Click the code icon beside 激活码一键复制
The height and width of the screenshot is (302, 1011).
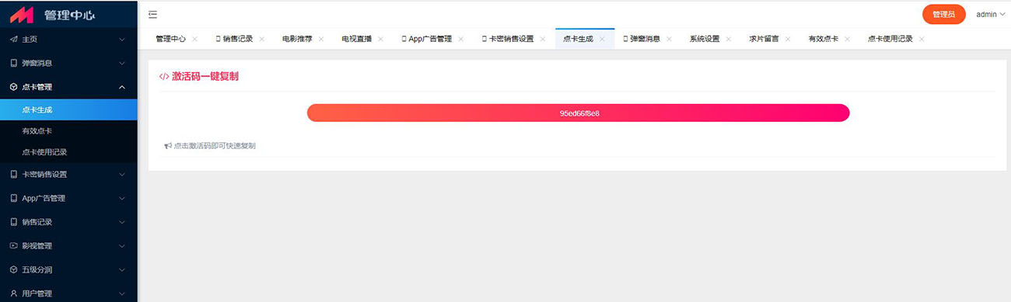164,77
